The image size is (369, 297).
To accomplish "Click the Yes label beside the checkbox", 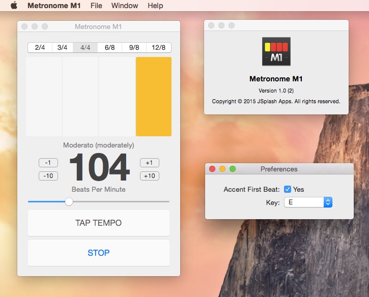I will [x=299, y=190].
